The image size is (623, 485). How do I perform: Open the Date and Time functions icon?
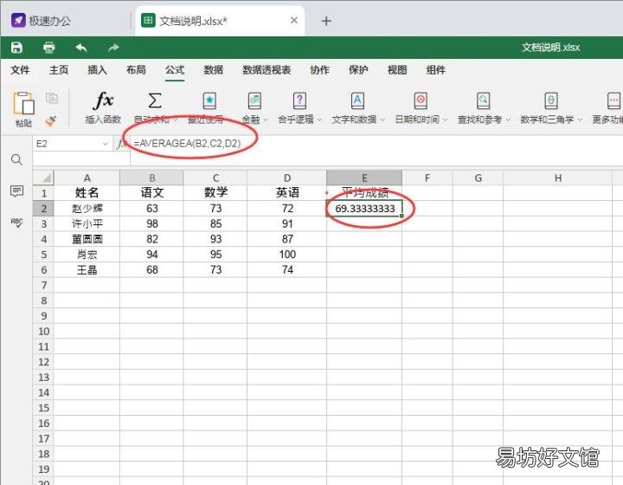421,101
